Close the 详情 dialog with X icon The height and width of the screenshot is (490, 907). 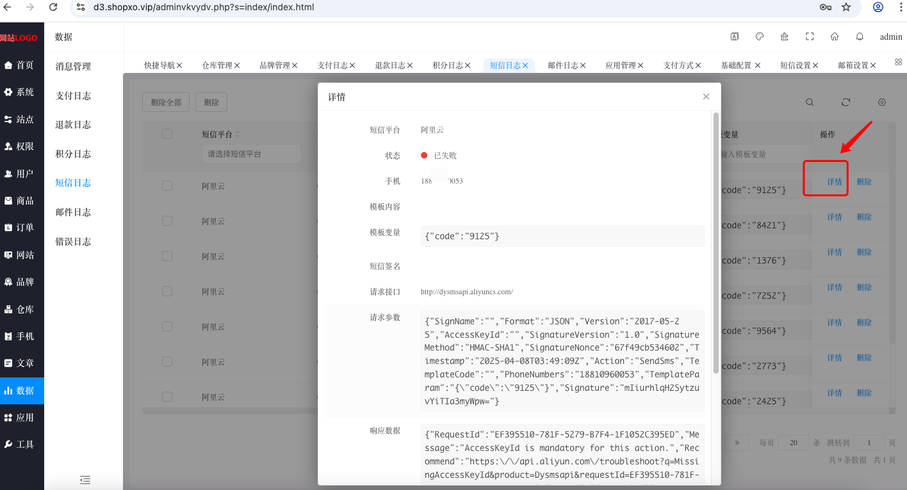point(706,97)
